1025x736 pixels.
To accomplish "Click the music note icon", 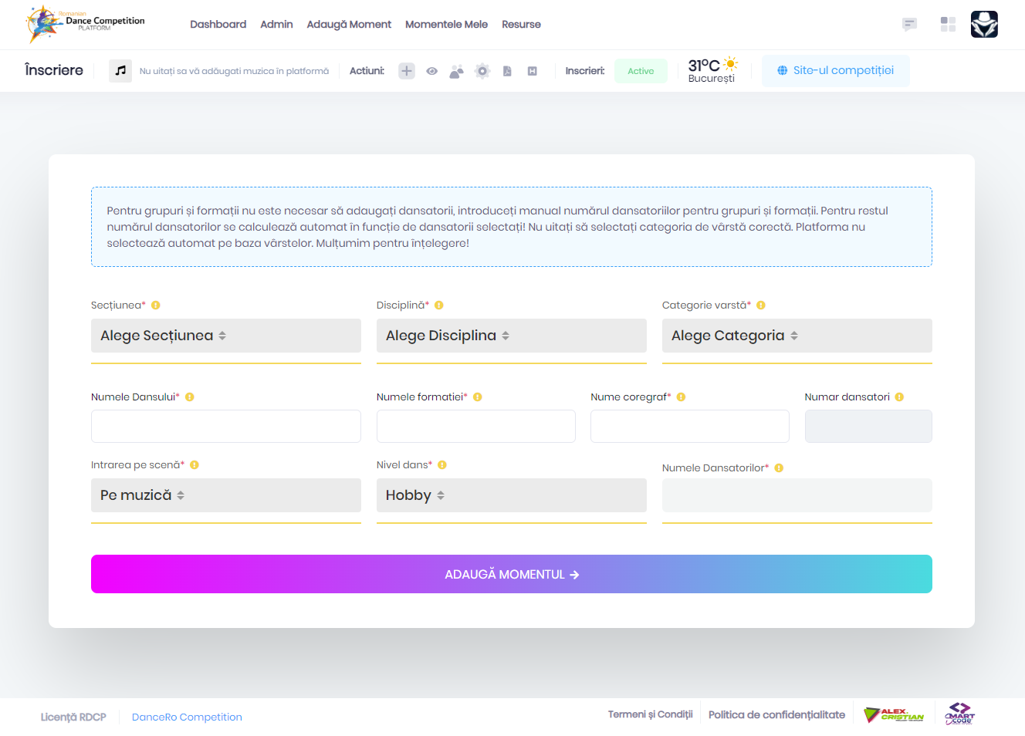I will tap(120, 71).
